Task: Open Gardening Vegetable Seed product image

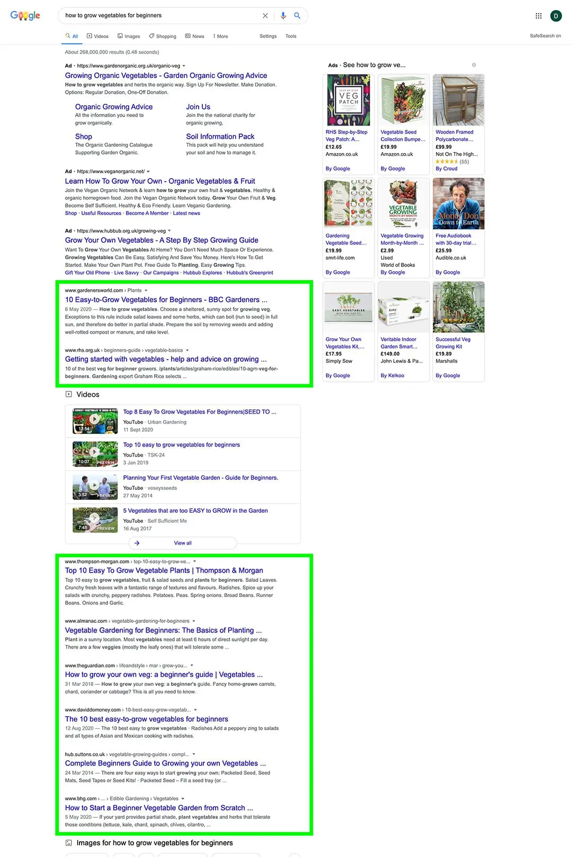Action: pyautogui.click(x=348, y=204)
